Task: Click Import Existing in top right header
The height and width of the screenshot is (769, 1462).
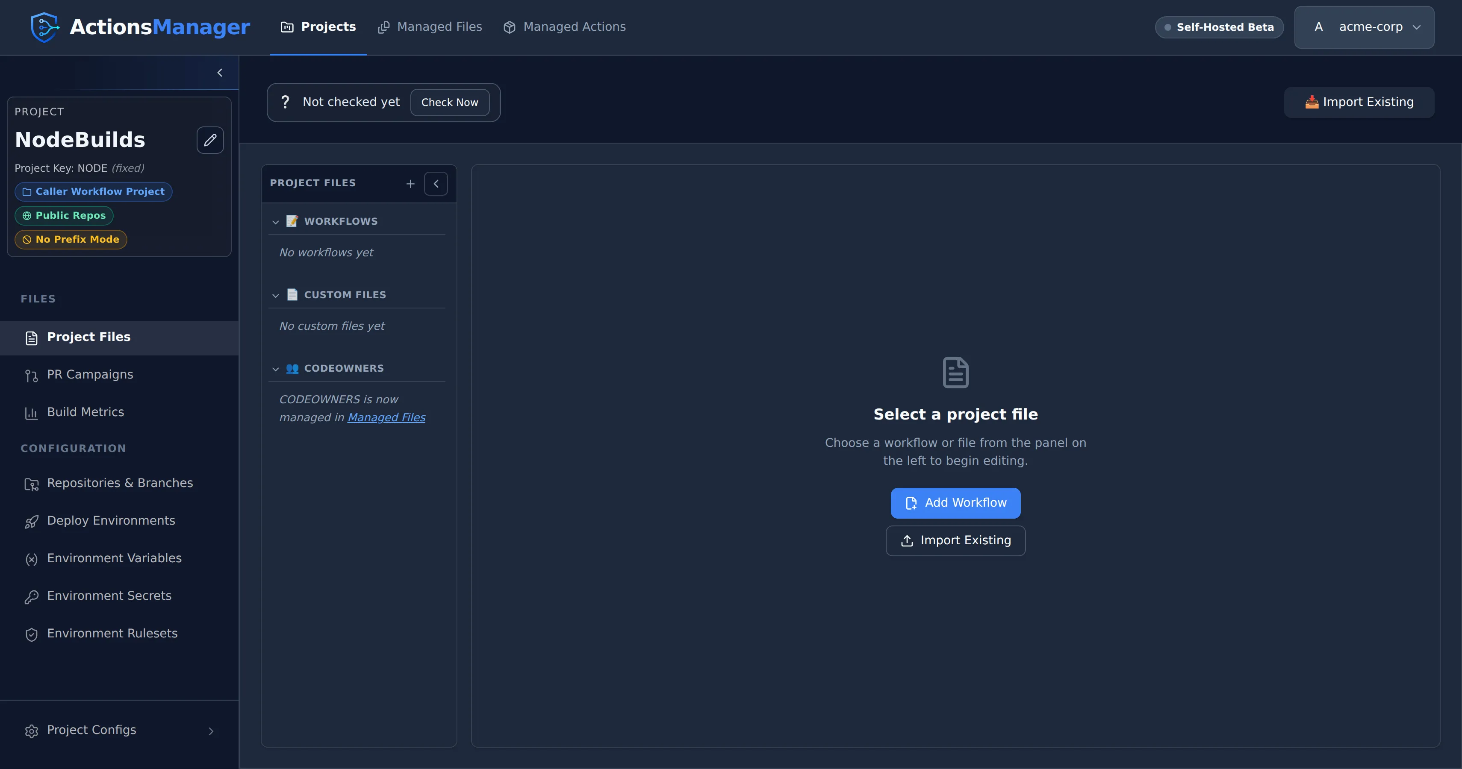Action: click(x=1359, y=102)
